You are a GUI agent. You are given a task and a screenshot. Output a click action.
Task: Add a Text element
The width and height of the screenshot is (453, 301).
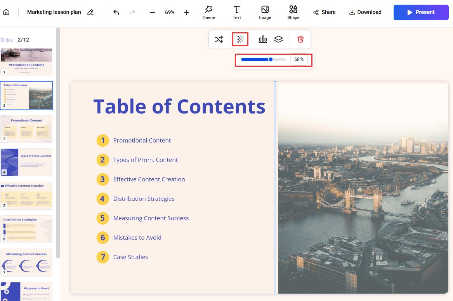coord(237,12)
